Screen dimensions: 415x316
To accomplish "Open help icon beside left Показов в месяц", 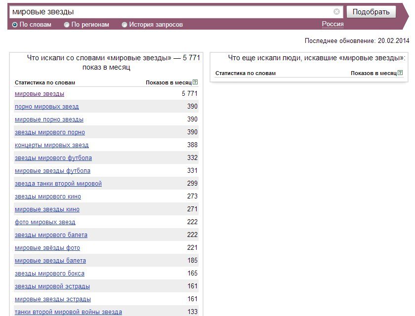I will [x=195, y=82].
